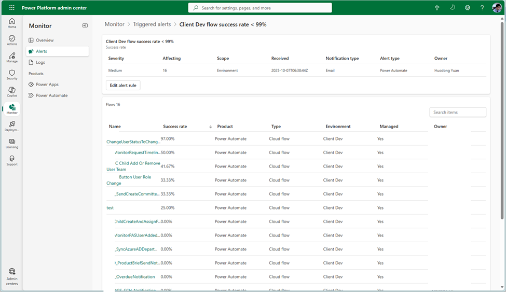Go to Home in left rail
The width and height of the screenshot is (506, 292).
pyautogui.click(x=12, y=23)
